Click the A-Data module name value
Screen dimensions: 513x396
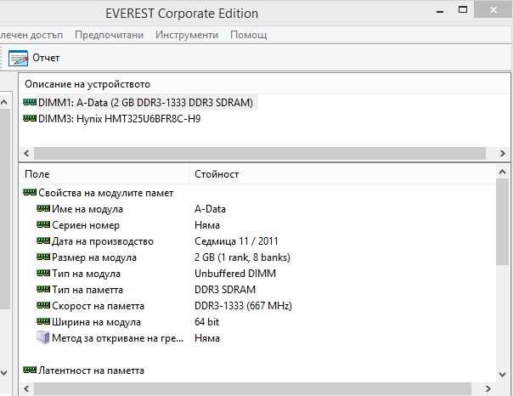[x=210, y=209]
